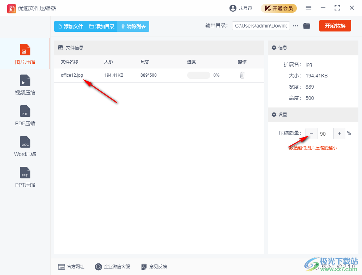Viewport: 362px width, 275px height.
Task: Click the 文件信息 picture icon
Action: click(x=60, y=48)
